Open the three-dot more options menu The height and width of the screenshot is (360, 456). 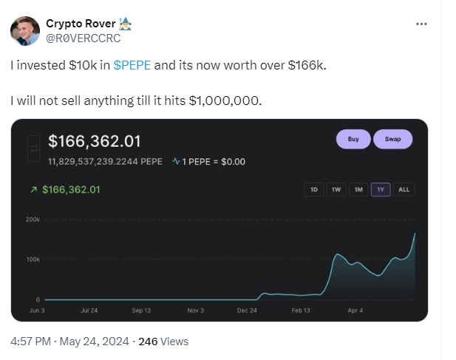coord(421,24)
